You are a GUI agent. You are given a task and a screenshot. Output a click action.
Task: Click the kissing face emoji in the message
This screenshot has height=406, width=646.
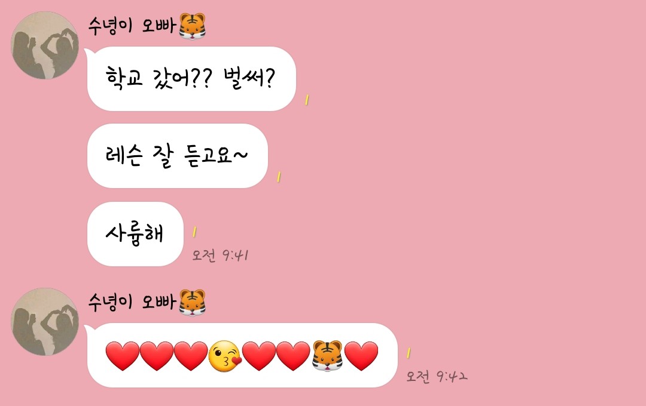(x=224, y=356)
